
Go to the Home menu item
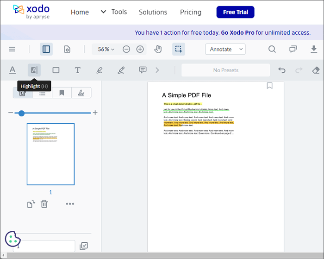coord(80,12)
